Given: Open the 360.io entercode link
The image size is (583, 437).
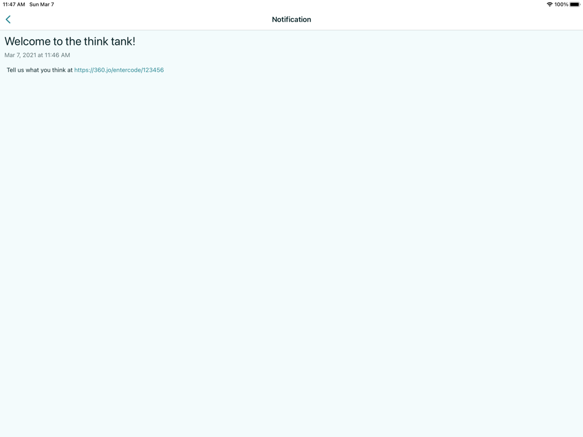Looking at the screenshot, I should tap(119, 70).
